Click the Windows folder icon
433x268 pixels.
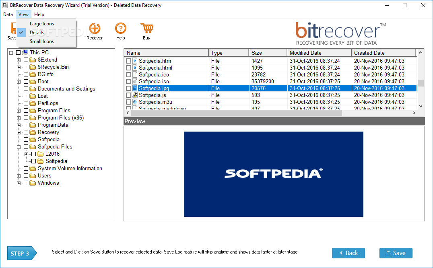pos(33,183)
